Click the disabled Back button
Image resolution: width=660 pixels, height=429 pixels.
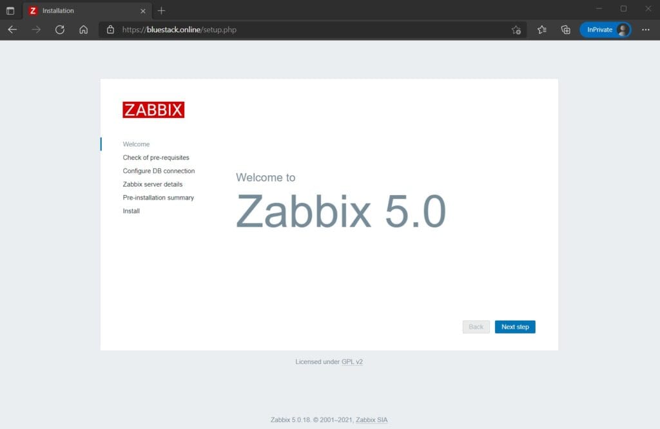(x=476, y=327)
